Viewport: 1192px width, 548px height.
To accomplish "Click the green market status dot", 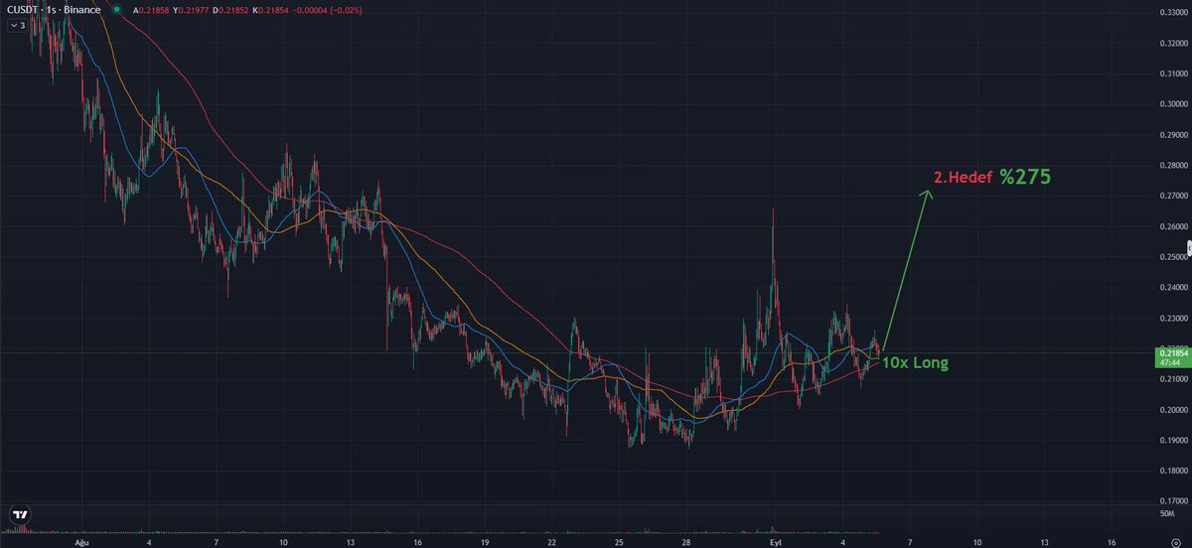I will tap(115, 10).
